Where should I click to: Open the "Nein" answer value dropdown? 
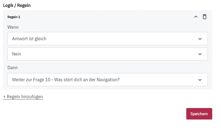click(107, 54)
